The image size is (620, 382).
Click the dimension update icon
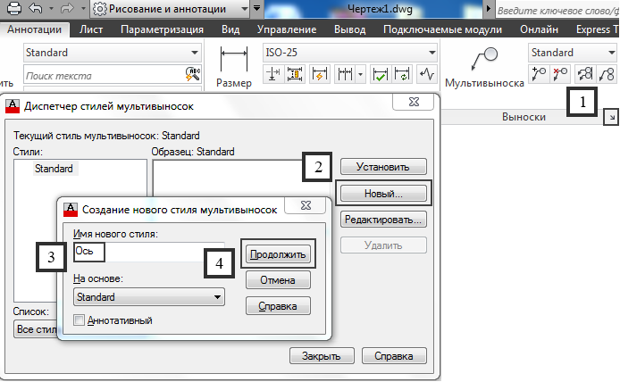tap(403, 74)
